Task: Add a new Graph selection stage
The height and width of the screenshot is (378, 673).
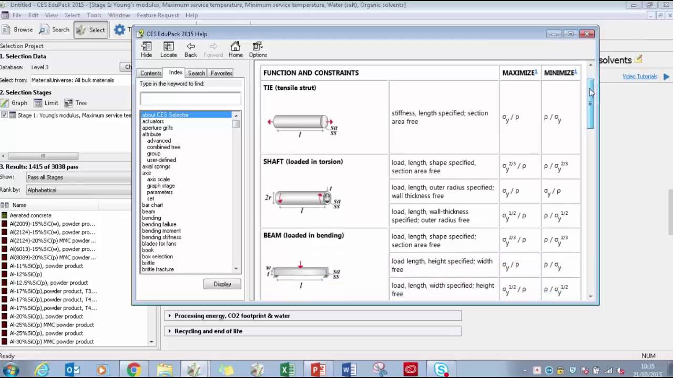Action: pos(14,103)
